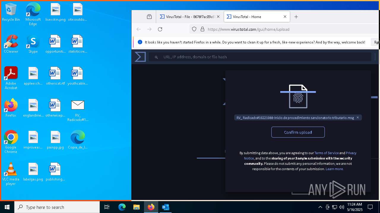380x213 pixels.
Task: Open the Terms of Service link
Action: [327, 153]
